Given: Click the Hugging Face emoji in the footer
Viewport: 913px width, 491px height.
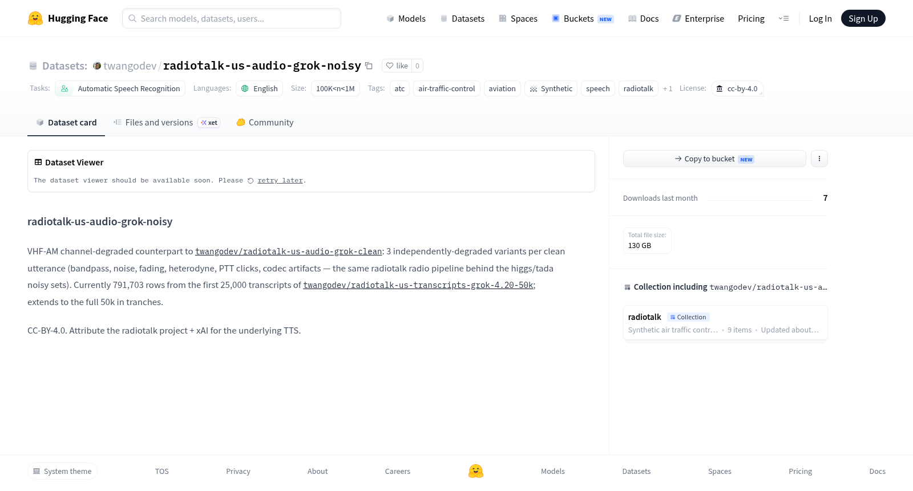Looking at the screenshot, I should tap(476, 471).
